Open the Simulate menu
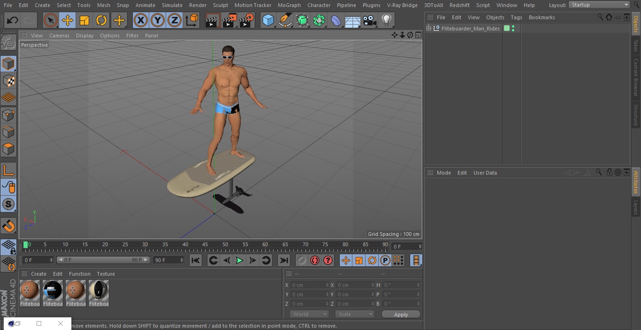Image resolution: width=641 pixels, height=330 pixels. coord(172,5)
